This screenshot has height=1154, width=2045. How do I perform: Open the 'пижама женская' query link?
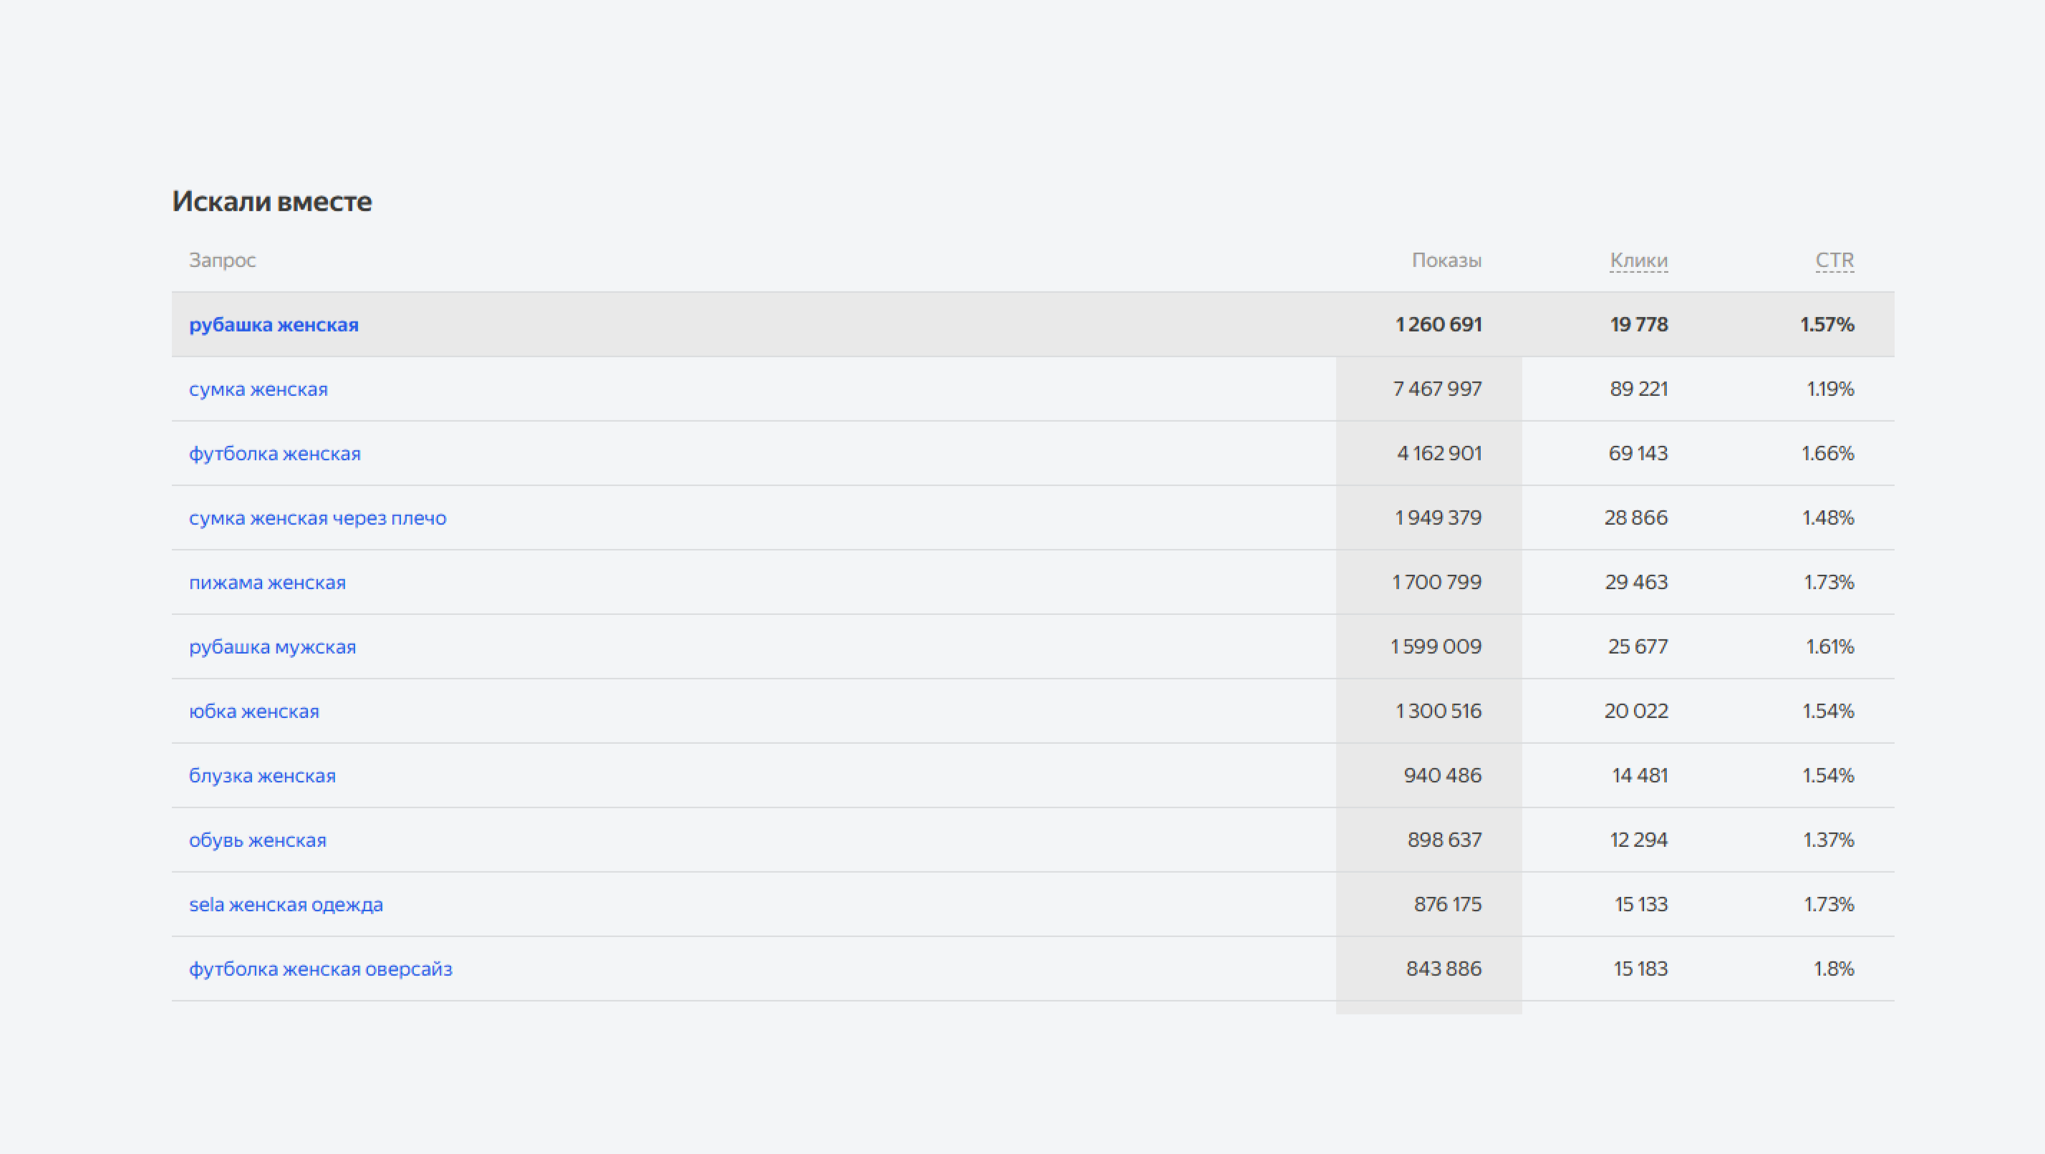click(x=268, y=582)
